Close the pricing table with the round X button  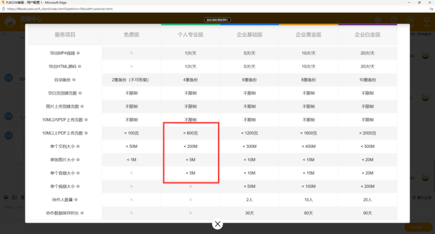pos(217,224)
